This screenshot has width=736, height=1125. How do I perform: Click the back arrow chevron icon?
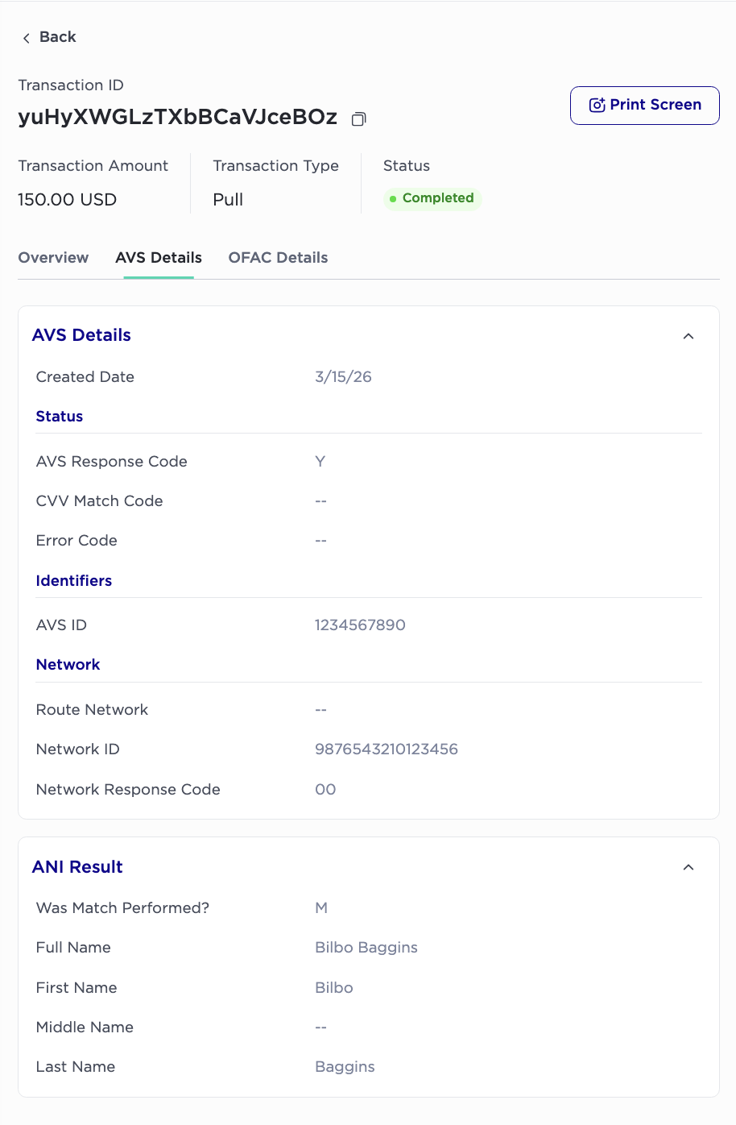tap(26, 38)
